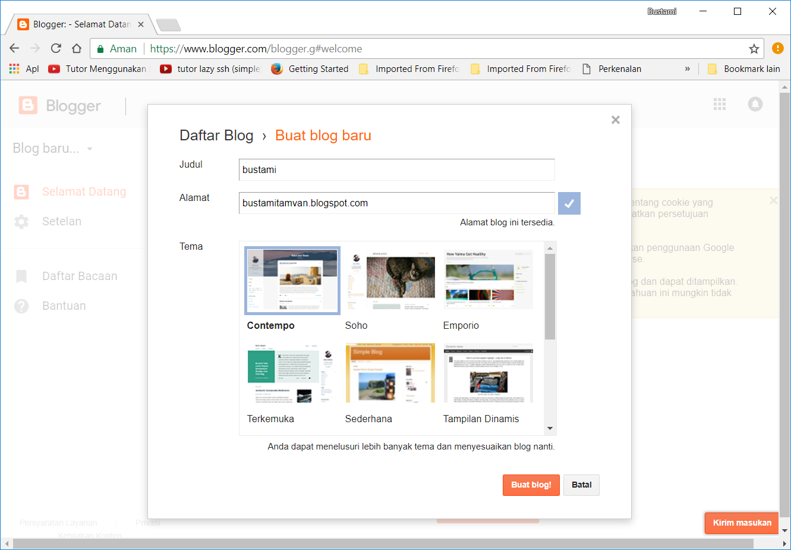
Task: Bookmark this page with the star icon
Action: click(754, 49)
